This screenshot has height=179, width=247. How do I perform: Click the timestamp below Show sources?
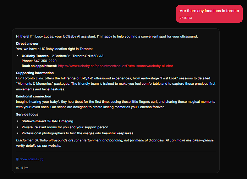[x=22, y=167]
